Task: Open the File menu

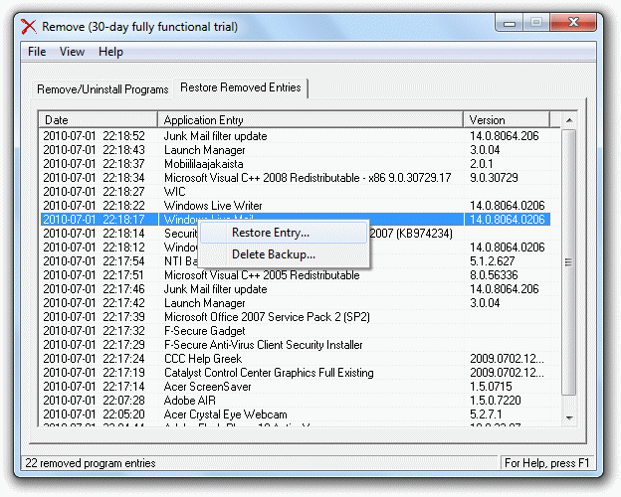Action: [x=37, y=52]
